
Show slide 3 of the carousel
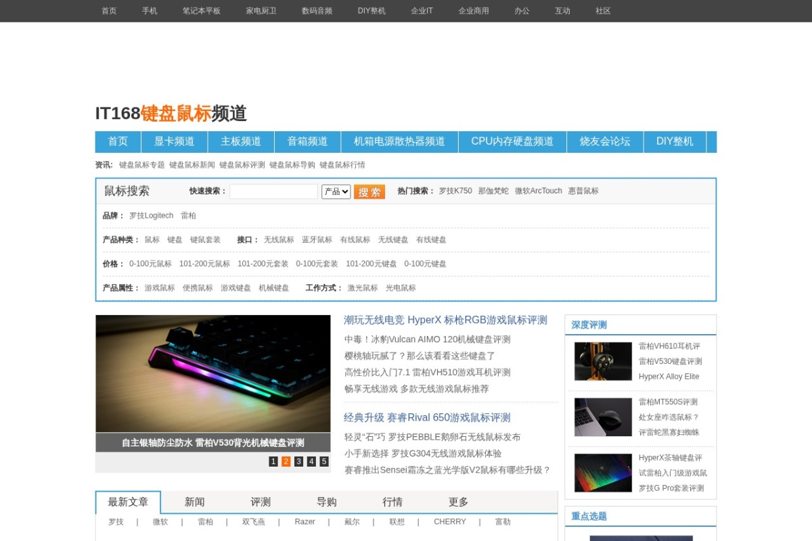(x=298, y=462)
